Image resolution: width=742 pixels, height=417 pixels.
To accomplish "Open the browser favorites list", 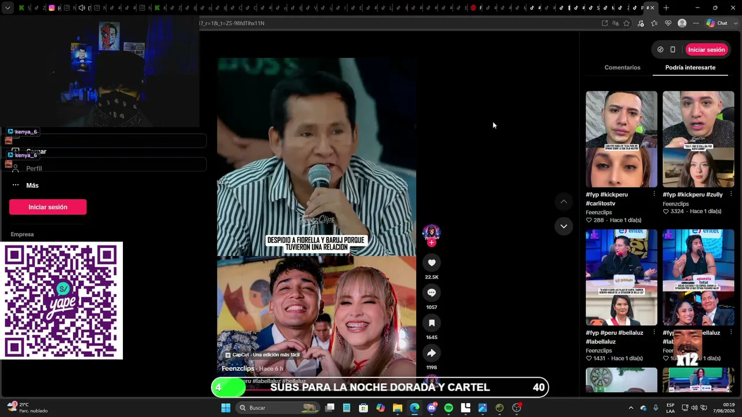I will tap(654, 23).
